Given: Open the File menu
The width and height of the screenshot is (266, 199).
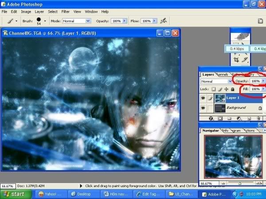Looking at the screenshot, I should click(x=4, y=11).
